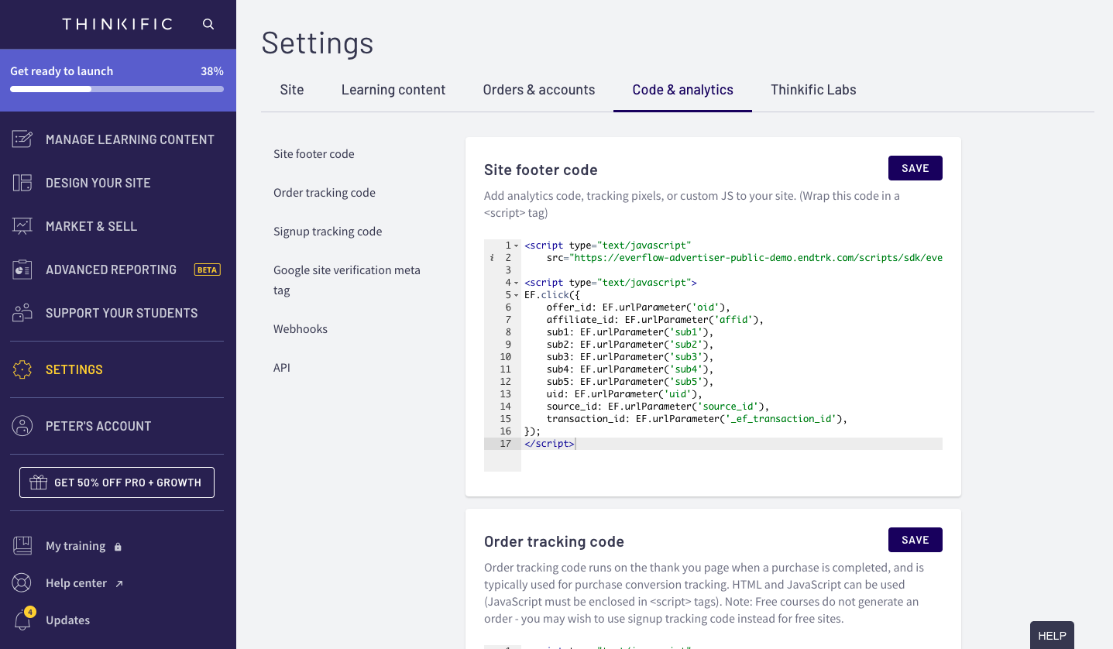Open the Site tab
This screenshot has height=649, width=1113.
coord(292,90)
